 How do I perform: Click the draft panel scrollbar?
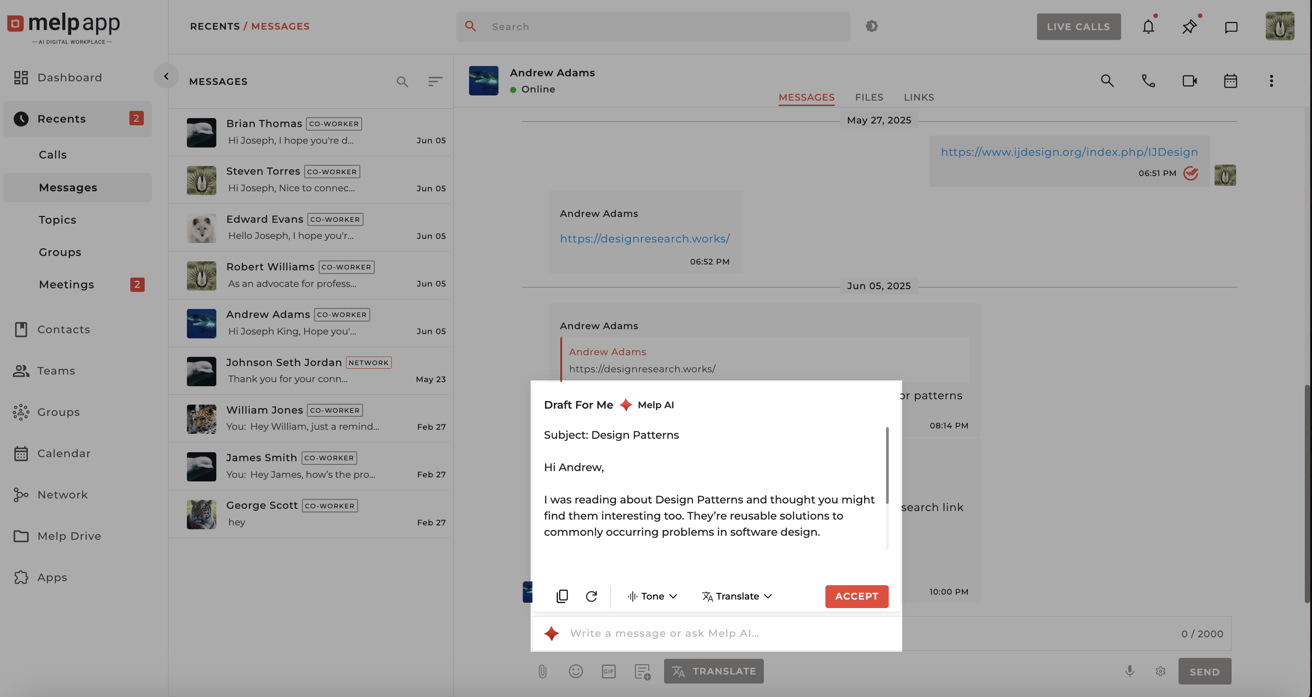click(x=886, y=465)
